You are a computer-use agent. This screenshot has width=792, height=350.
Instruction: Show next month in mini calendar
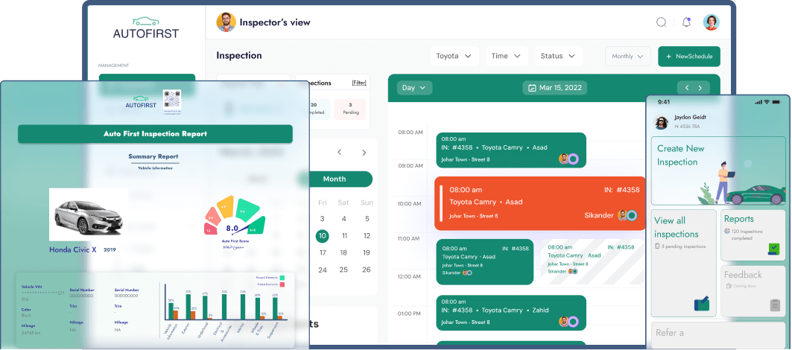(364, 152)
